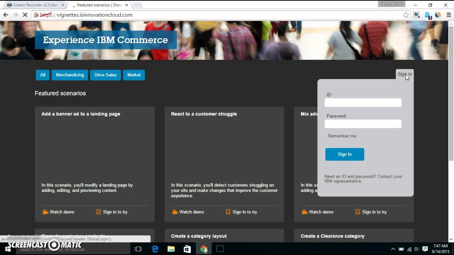Screen dimensions: 454x255
Task: Click the Featured scenarios heading
Action: pos(60,93)
